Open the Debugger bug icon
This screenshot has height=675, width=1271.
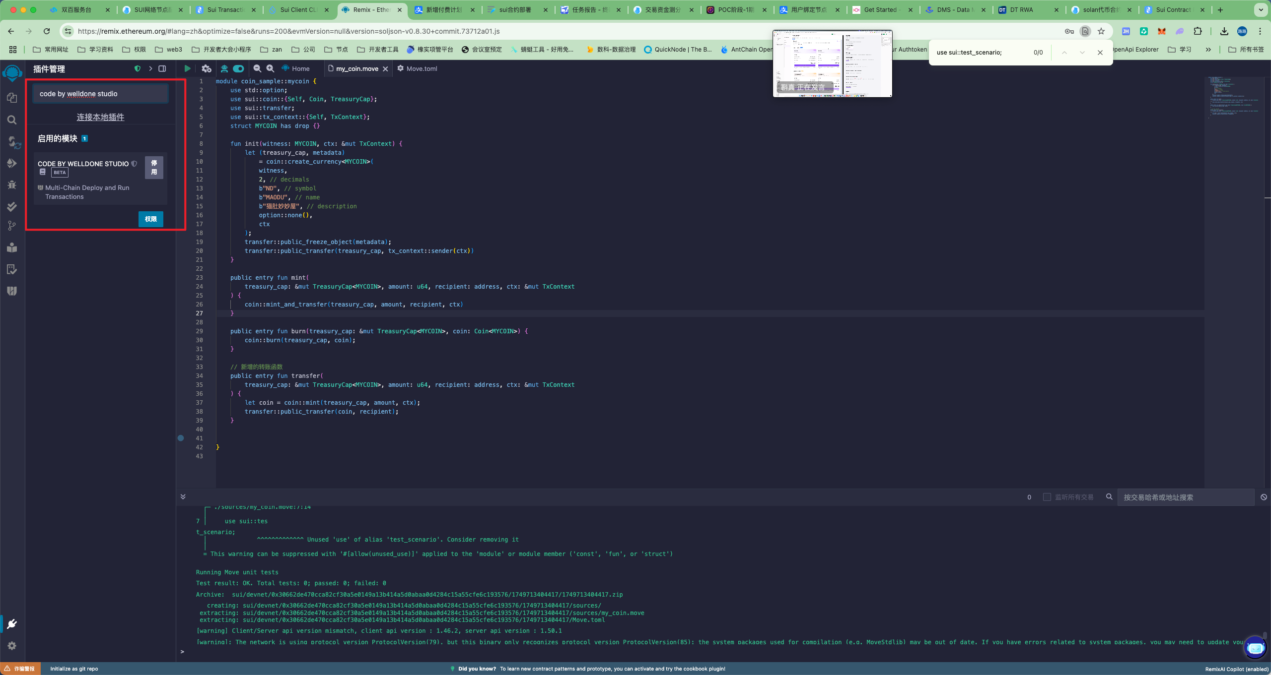[x=12, y=184]
